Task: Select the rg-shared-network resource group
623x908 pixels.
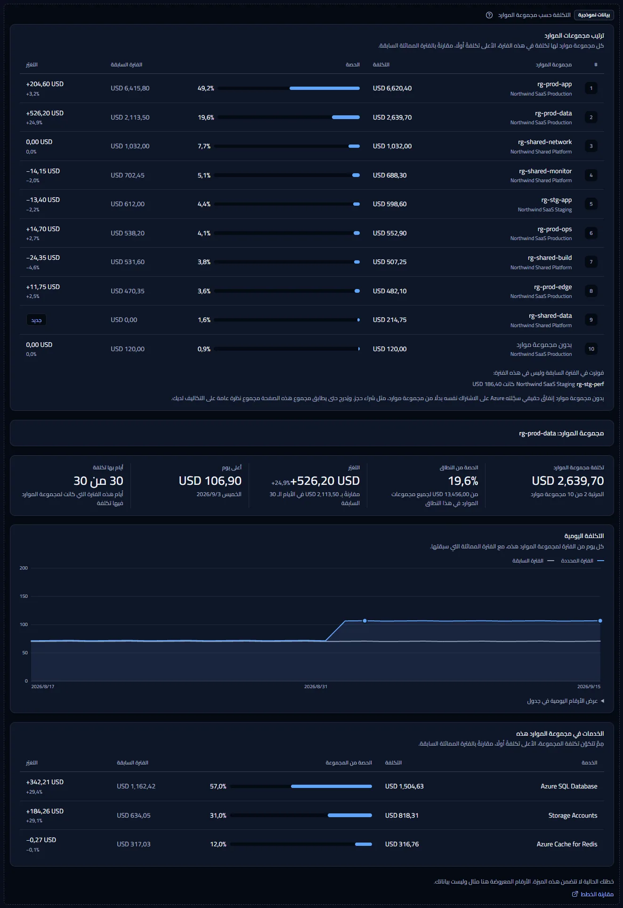Action: [312, 146]
